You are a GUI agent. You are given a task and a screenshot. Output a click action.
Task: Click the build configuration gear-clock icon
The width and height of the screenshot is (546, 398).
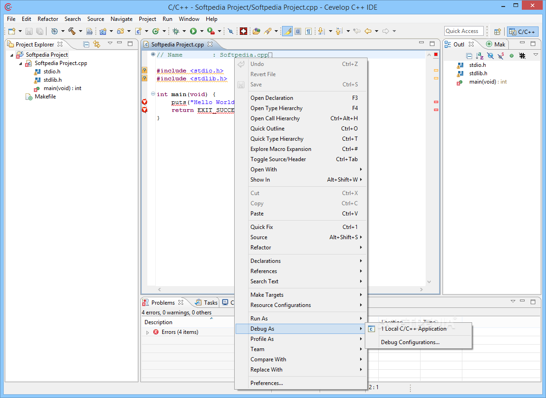tap(54, 31)
